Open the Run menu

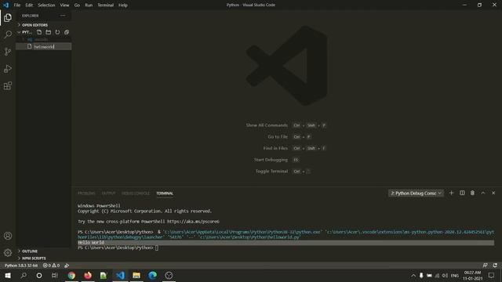[89, 5]
